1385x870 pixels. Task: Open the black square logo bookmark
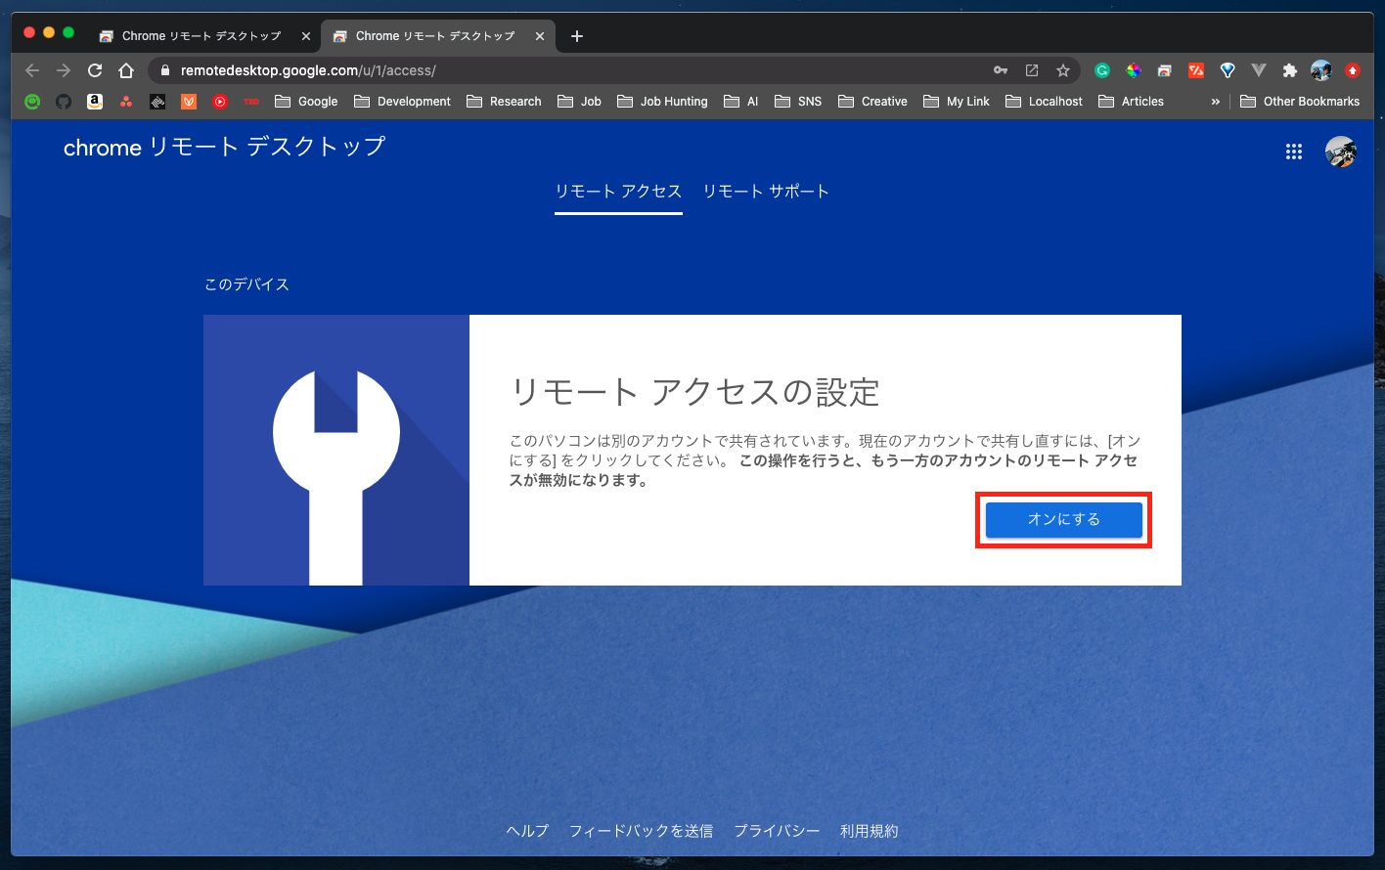[x=157, y=102]
